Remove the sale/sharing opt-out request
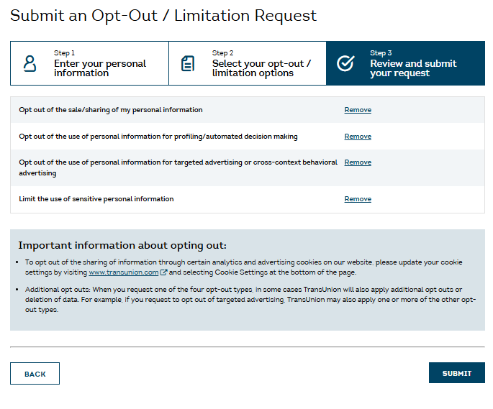 [358, 111]
